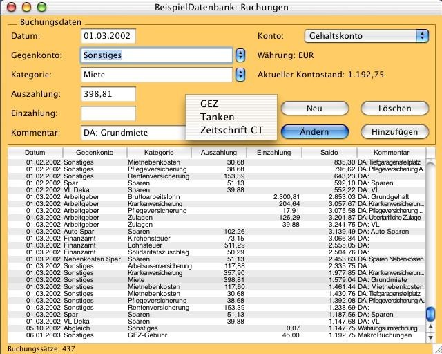This screenshot has height=354, width=442.
Task: Click the Neu button
Action: (x=315, y=109)
